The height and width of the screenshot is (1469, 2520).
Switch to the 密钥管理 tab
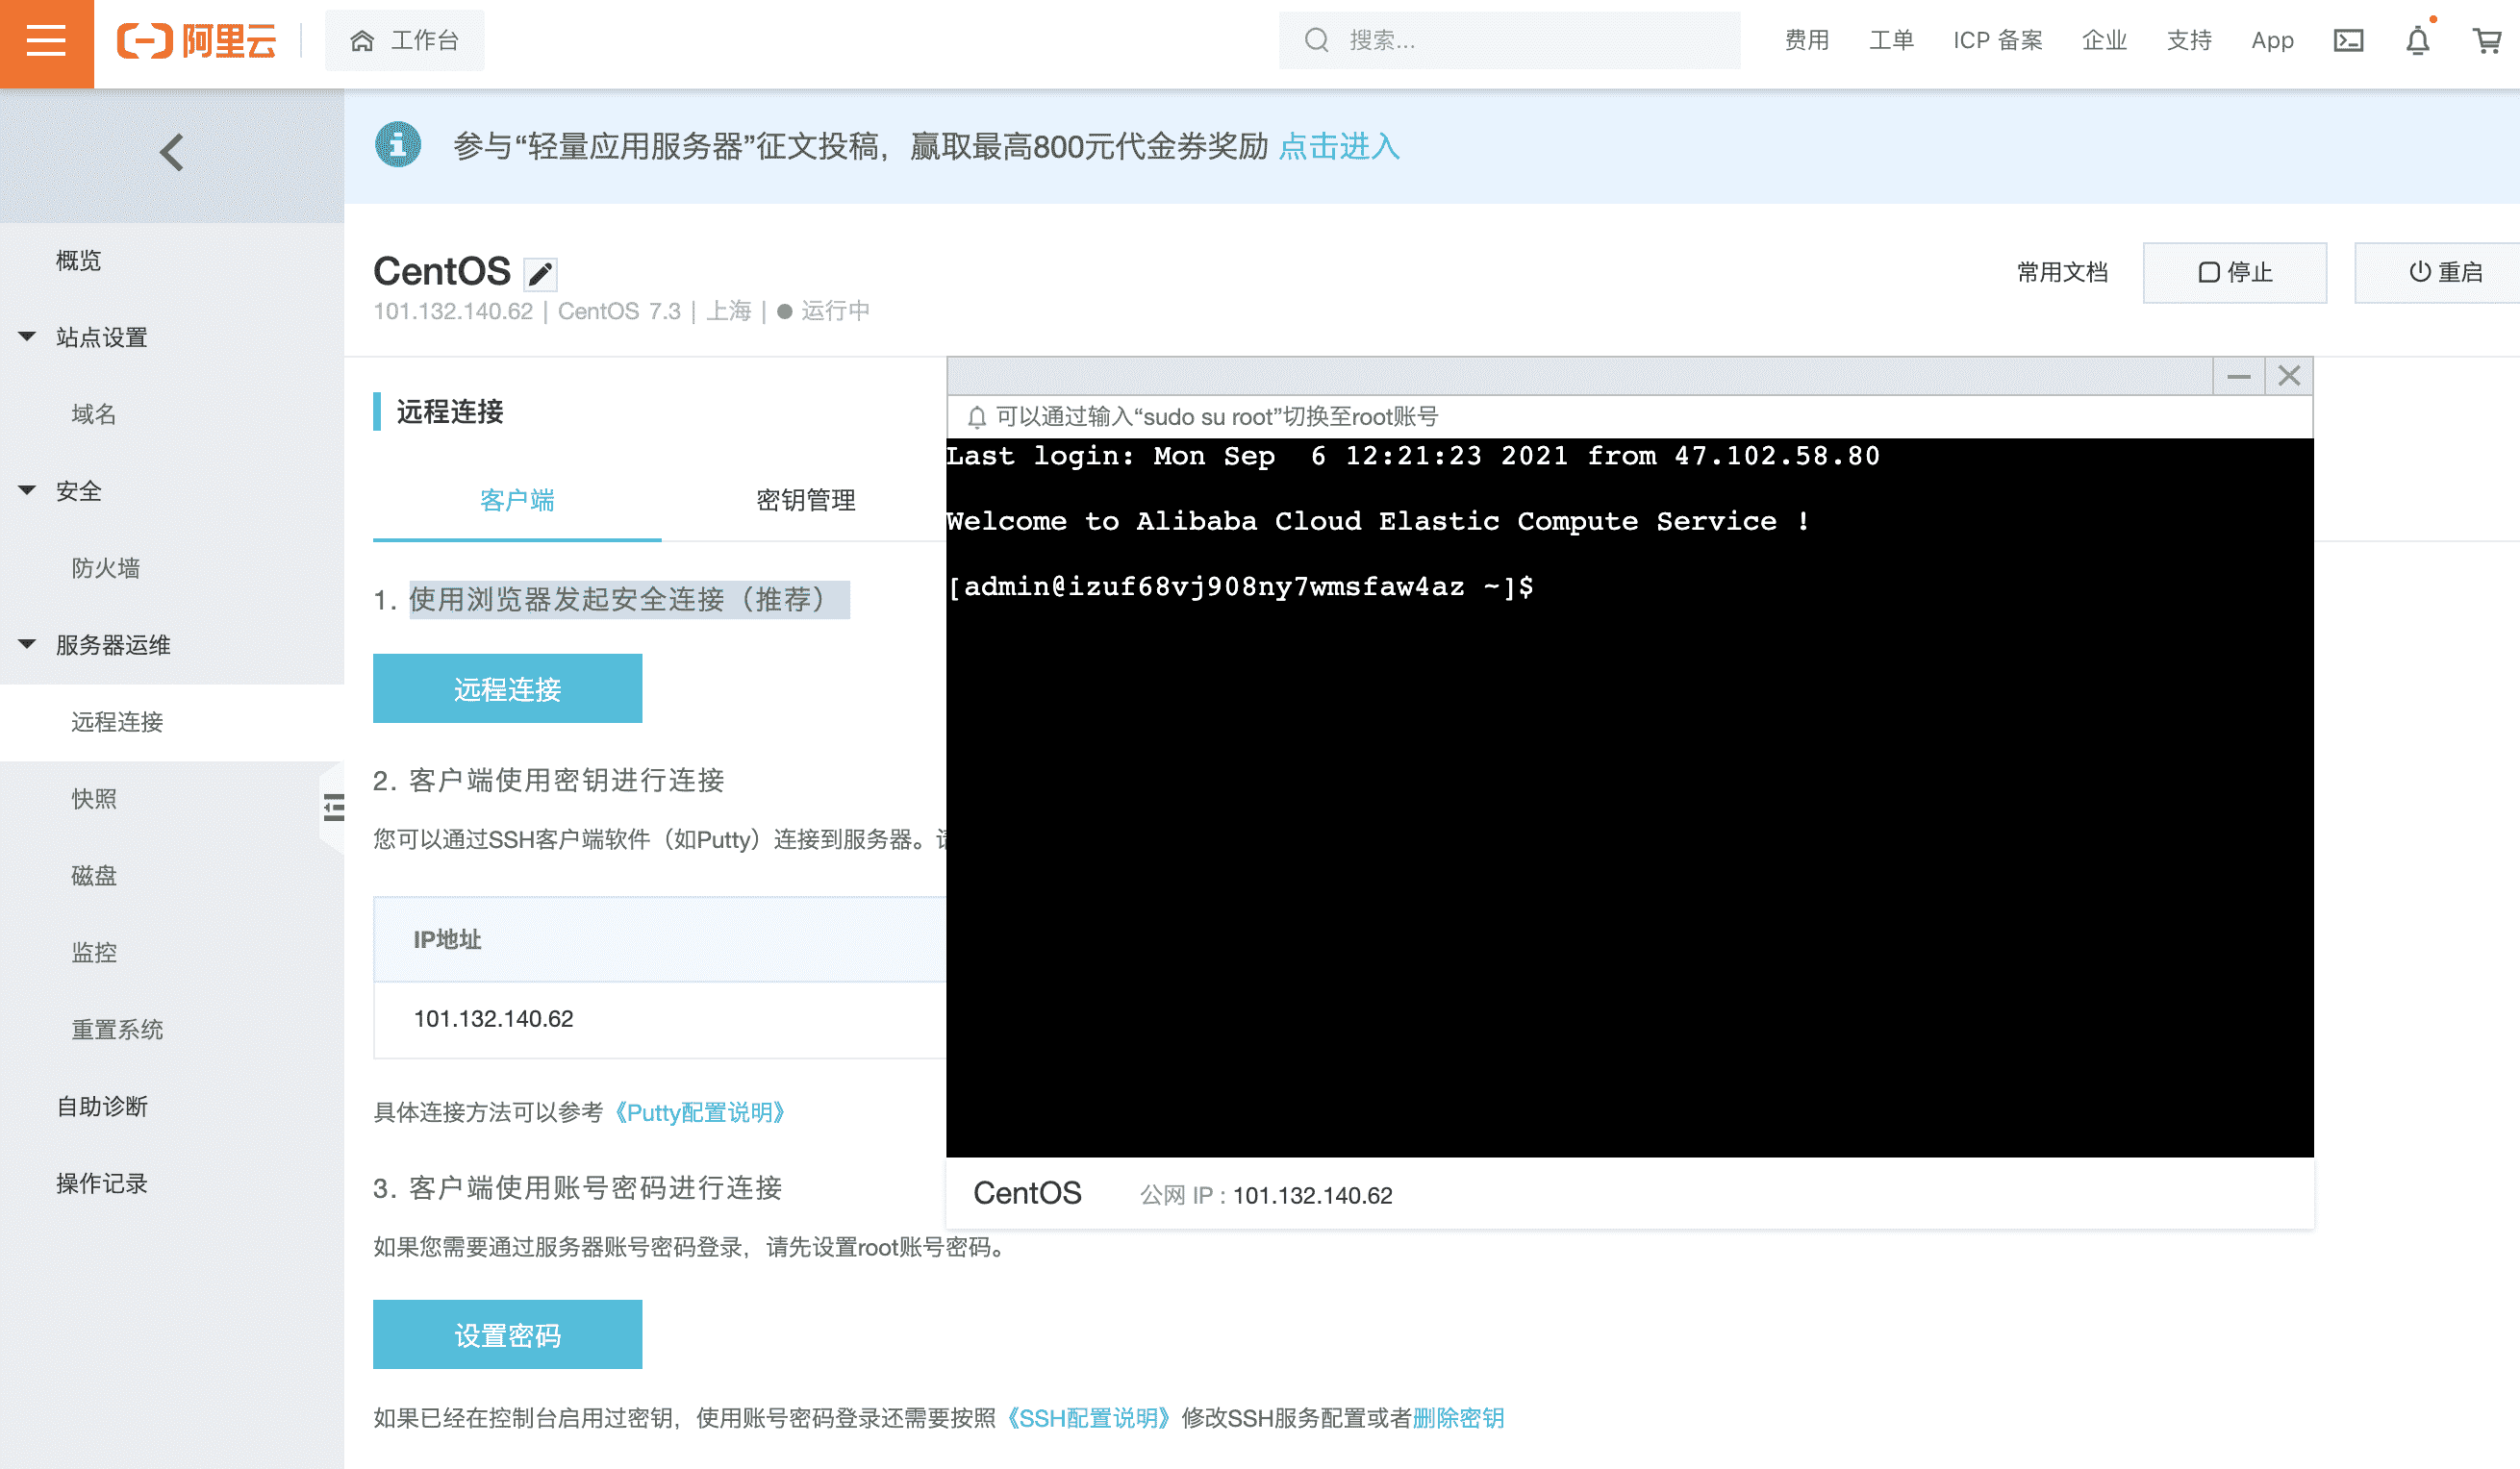[x=806, y=500]
